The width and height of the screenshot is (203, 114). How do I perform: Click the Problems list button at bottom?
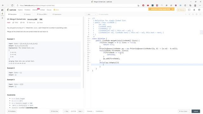pyautogui.click(x=12, y=111)
